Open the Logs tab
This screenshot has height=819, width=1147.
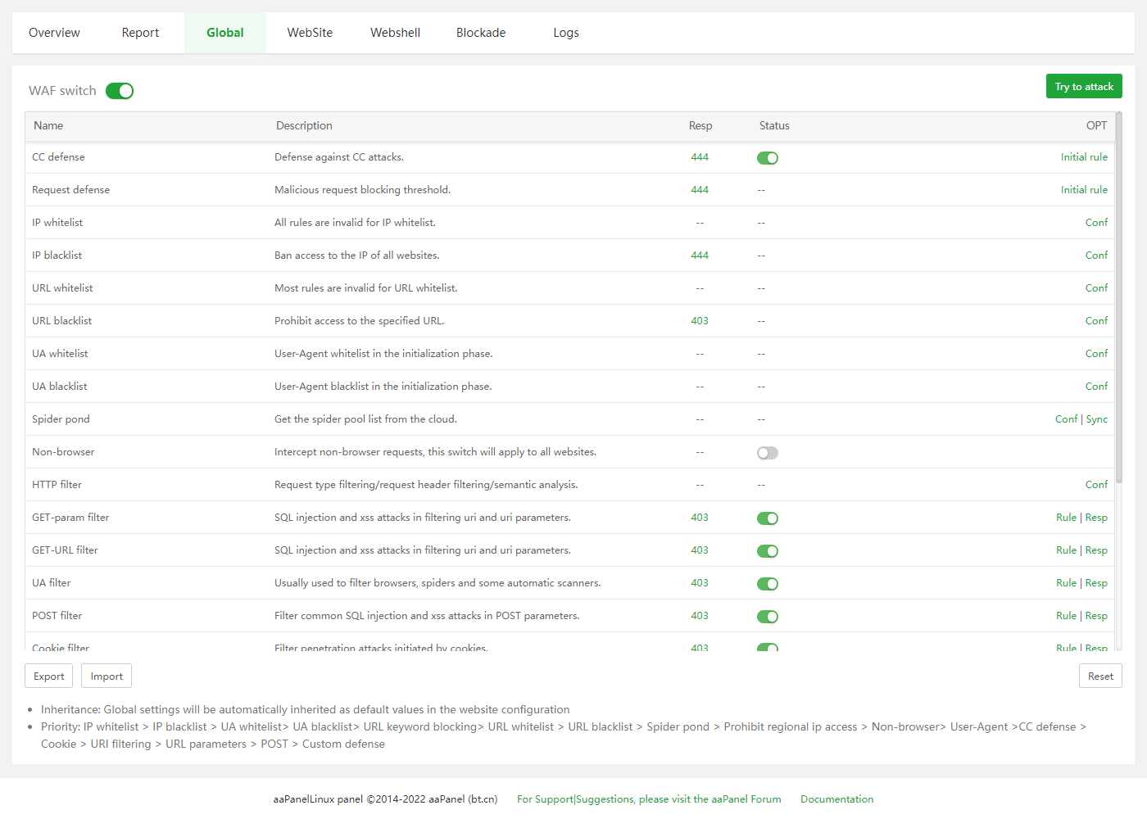point(565,33)
